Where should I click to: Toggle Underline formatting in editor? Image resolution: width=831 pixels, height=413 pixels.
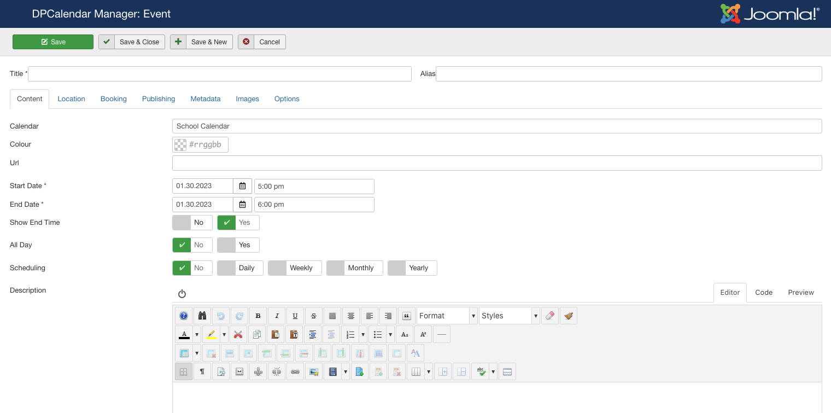point(295,316)
